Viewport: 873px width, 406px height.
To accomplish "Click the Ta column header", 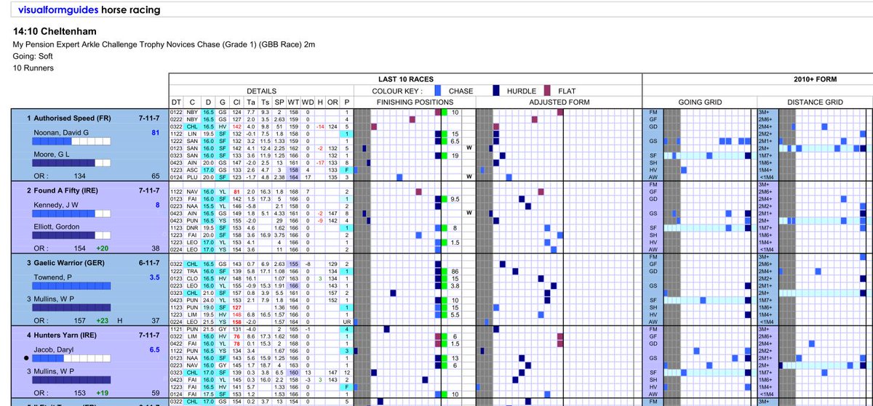I will 252,102.
